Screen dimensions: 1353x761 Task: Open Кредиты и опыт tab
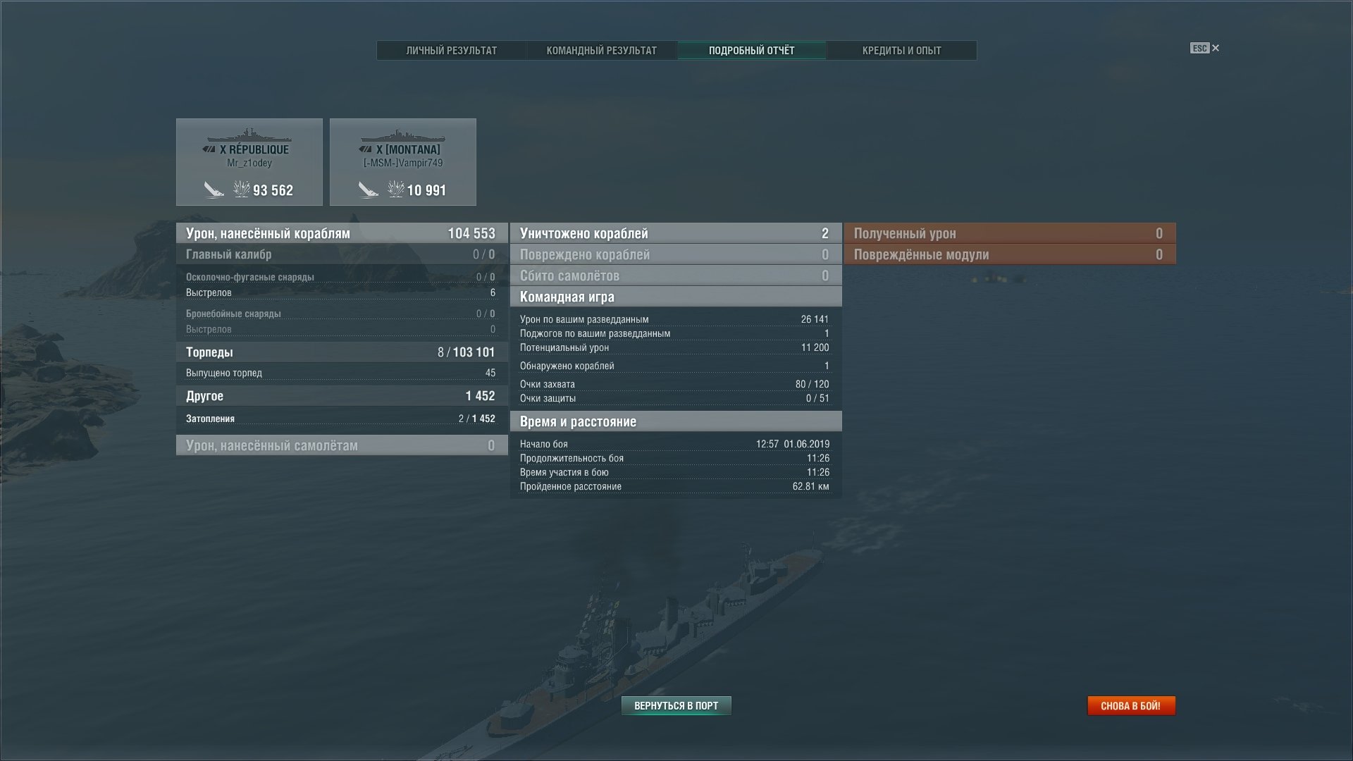[x=902, y=51]
